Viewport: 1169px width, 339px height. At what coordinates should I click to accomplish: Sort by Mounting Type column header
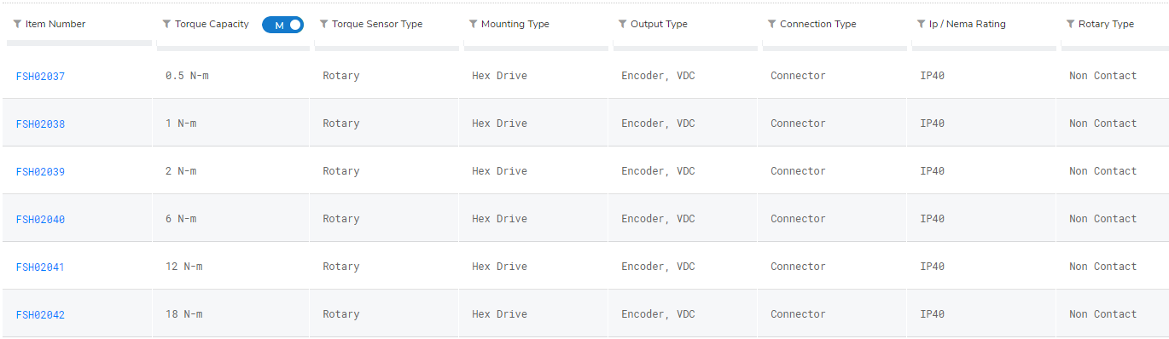click(515, 24)
